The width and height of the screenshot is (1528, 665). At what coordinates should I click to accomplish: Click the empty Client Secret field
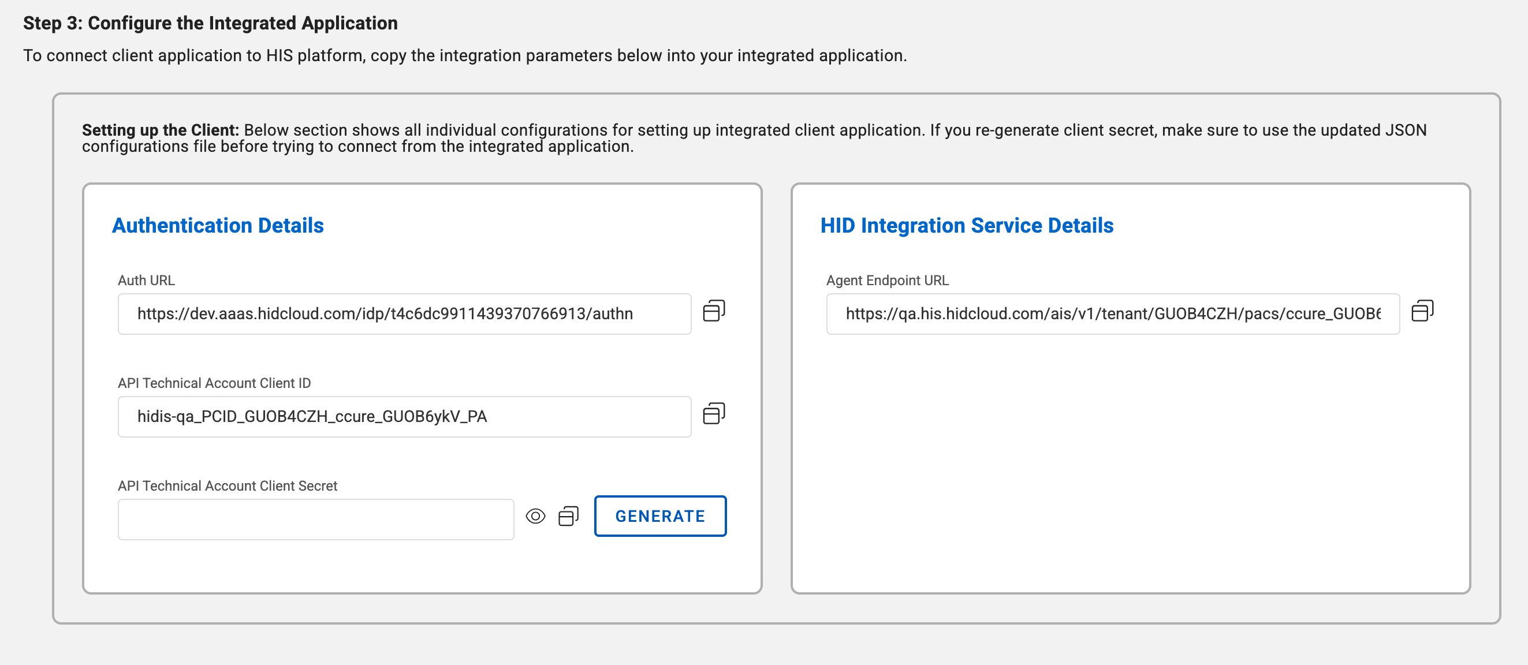pos(315,519)
